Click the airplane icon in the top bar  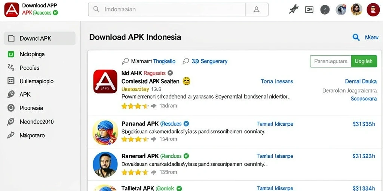(x=294, y=9)
